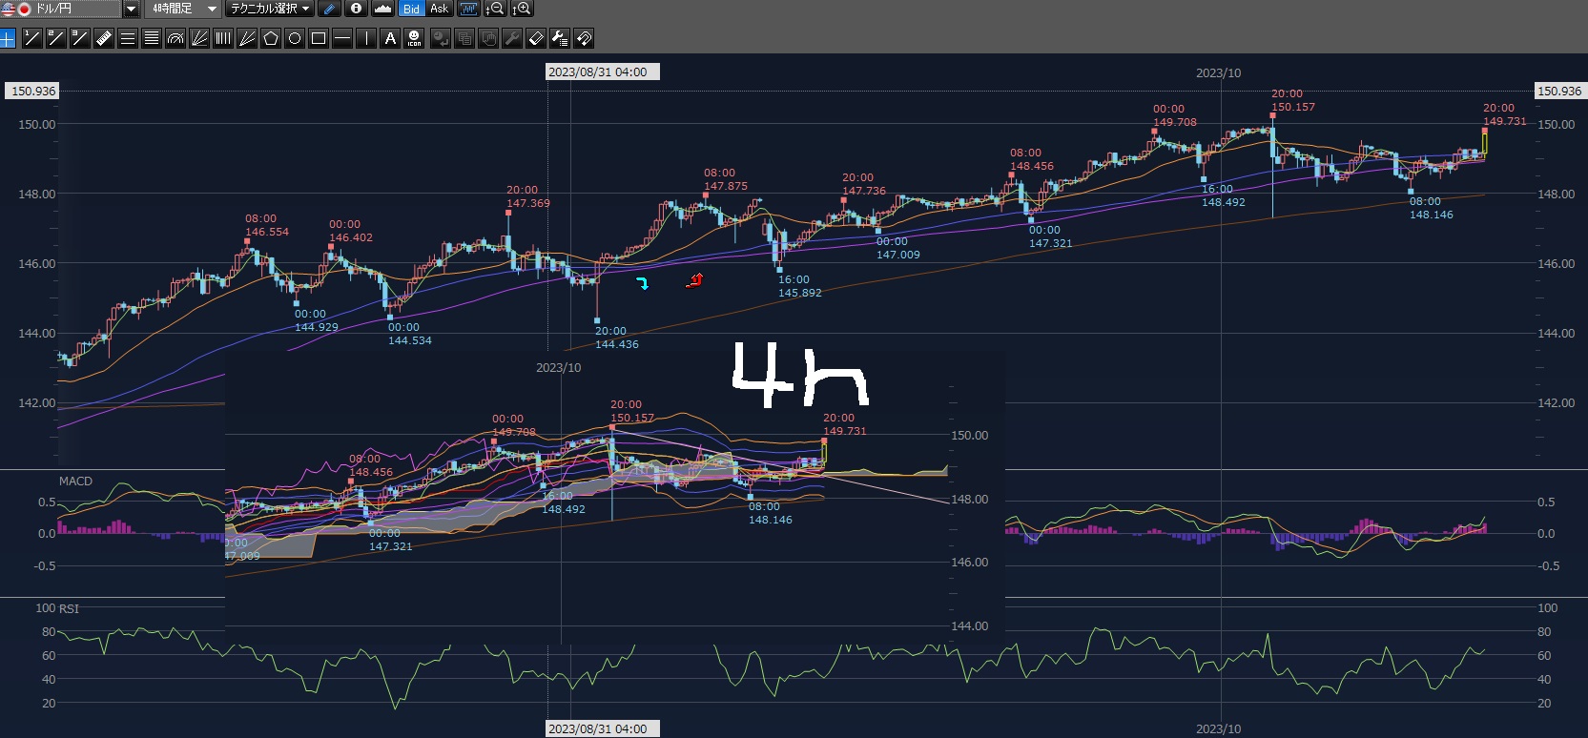
Task: Select the crosshair cursor tool
Action: (8, 38)
